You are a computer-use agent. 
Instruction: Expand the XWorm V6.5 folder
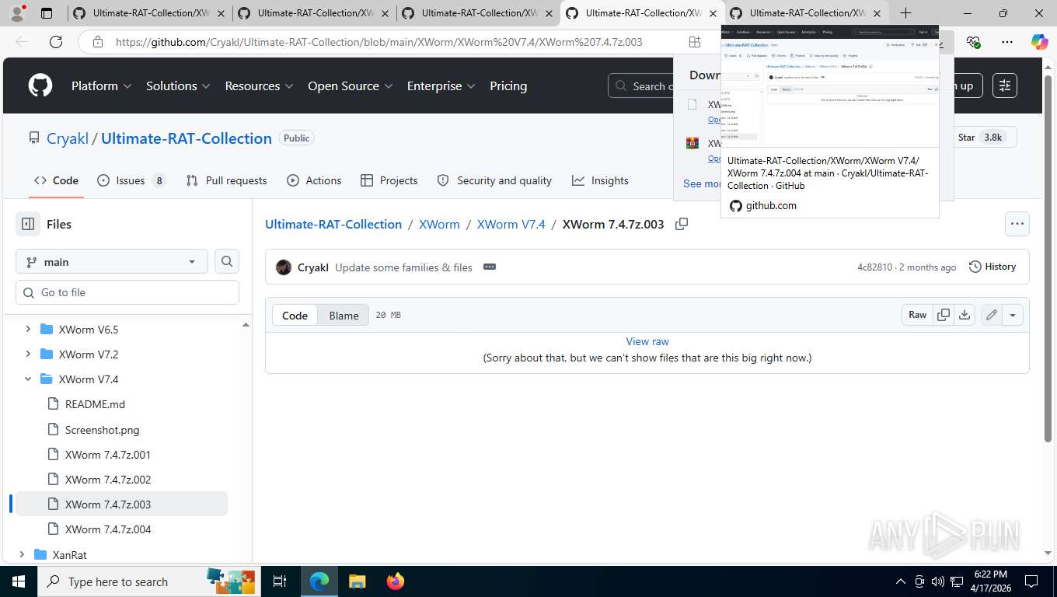tap(28, 330)
